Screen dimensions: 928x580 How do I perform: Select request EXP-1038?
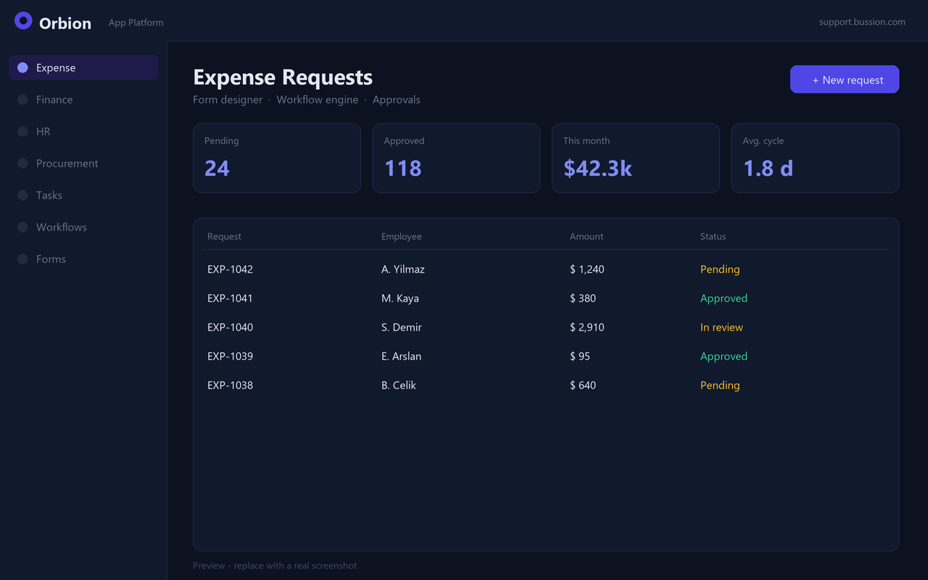(230, 385)
